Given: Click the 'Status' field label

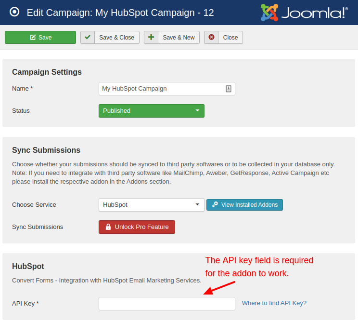Looking at the screenshot, I should coord(21,111).
